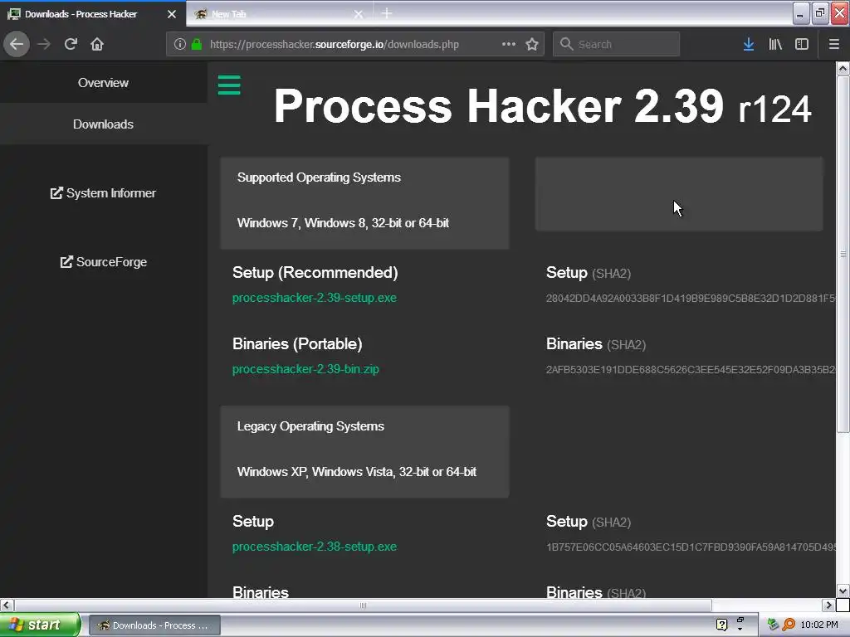
Task: Click the Process Hacker 2.39 title
Action: tap(499, 106)
